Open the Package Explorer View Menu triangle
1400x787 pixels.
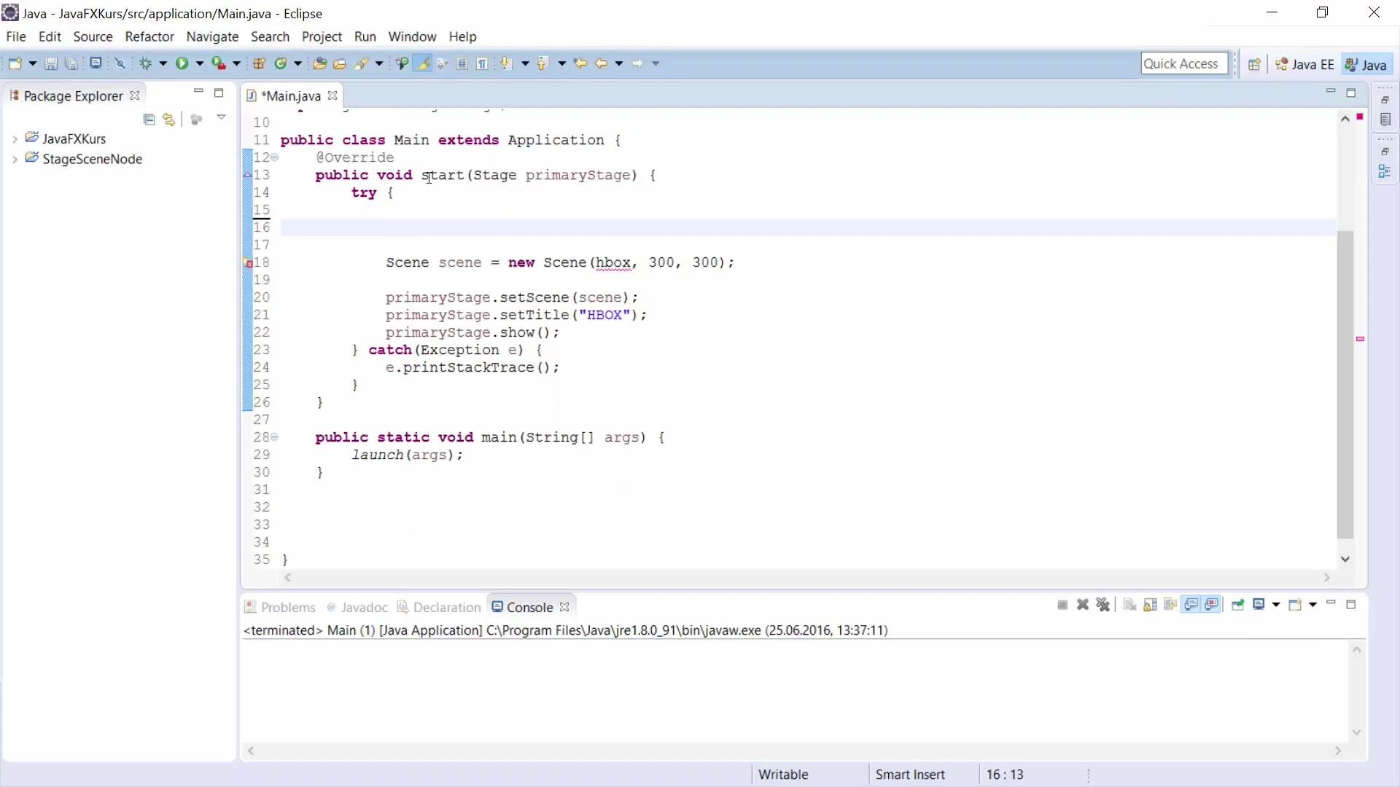point(221,118)
